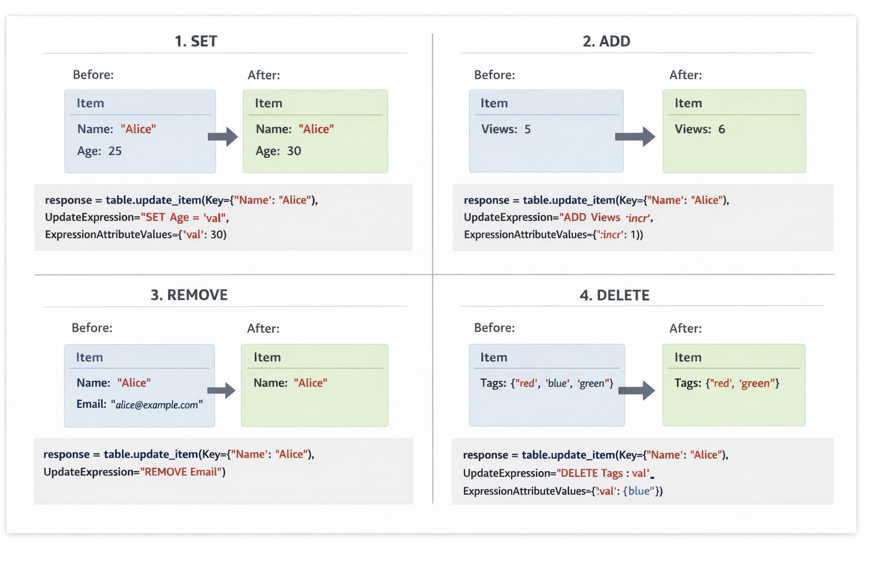The height and width of the screenshot is (579, 869).
Task: Click the REMOVE Email code block
Action: click(223, 471)
